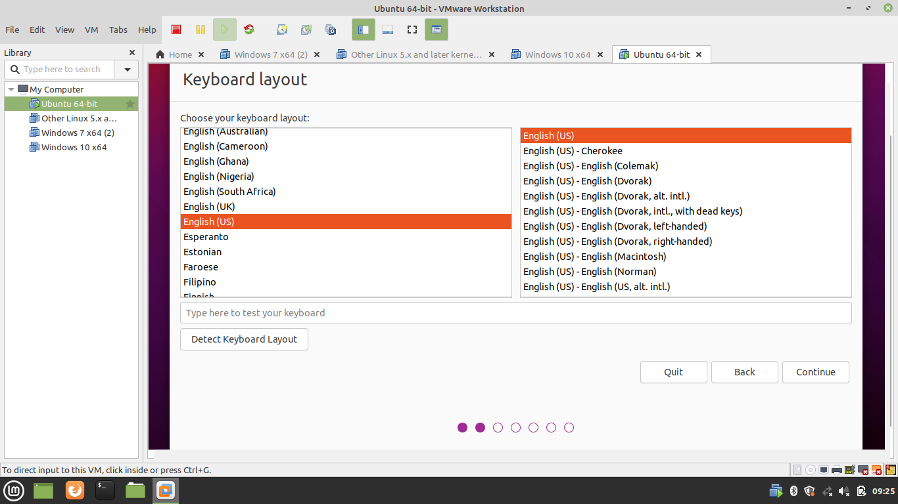Click the Bluetooth tray icon
This screenshot has width=898, height=504.
pyautogui.click(x=793, y=491)
